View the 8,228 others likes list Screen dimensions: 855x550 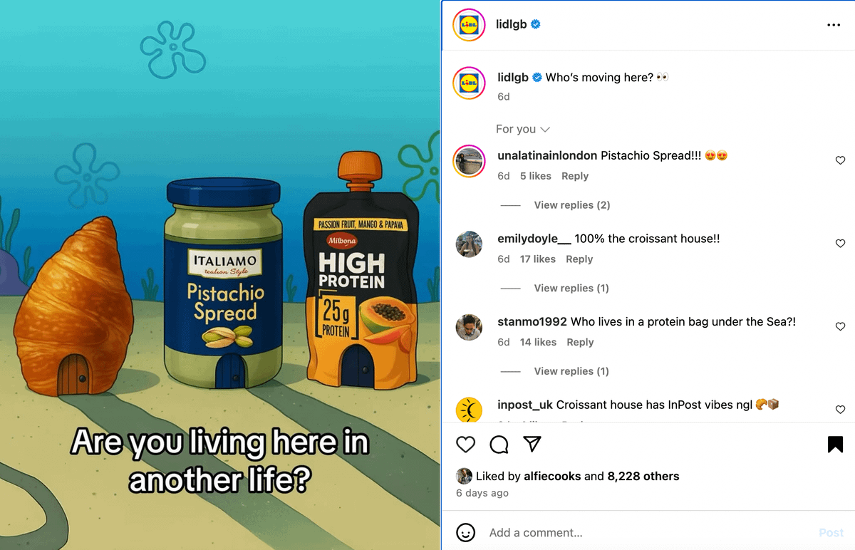643,476
